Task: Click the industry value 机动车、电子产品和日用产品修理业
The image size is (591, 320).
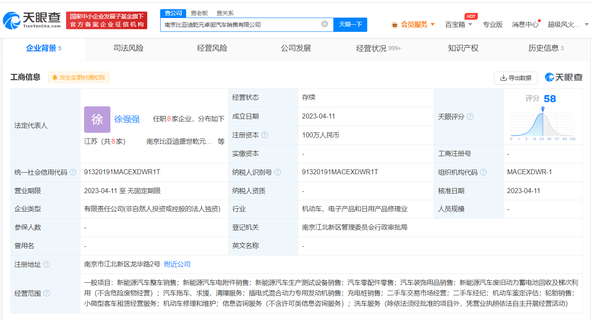Action: click(355, 209)
